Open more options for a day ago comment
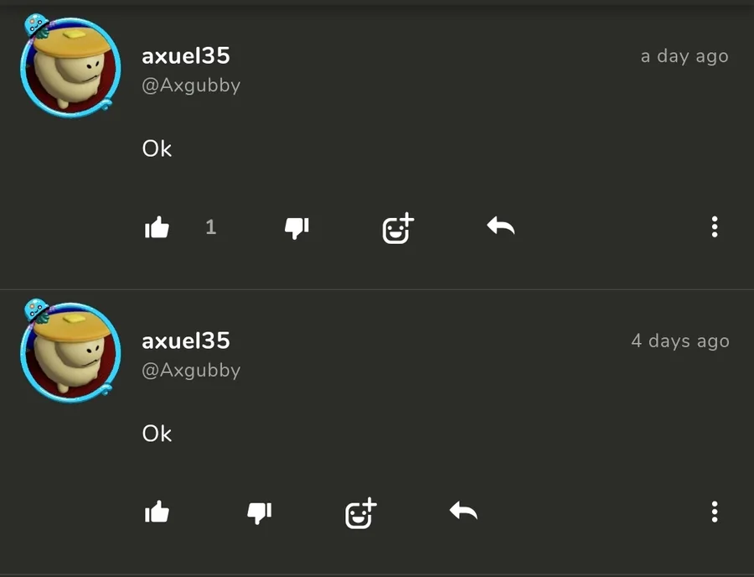The height and width of the screenshot is (577, 754). [x=715, y=226]
